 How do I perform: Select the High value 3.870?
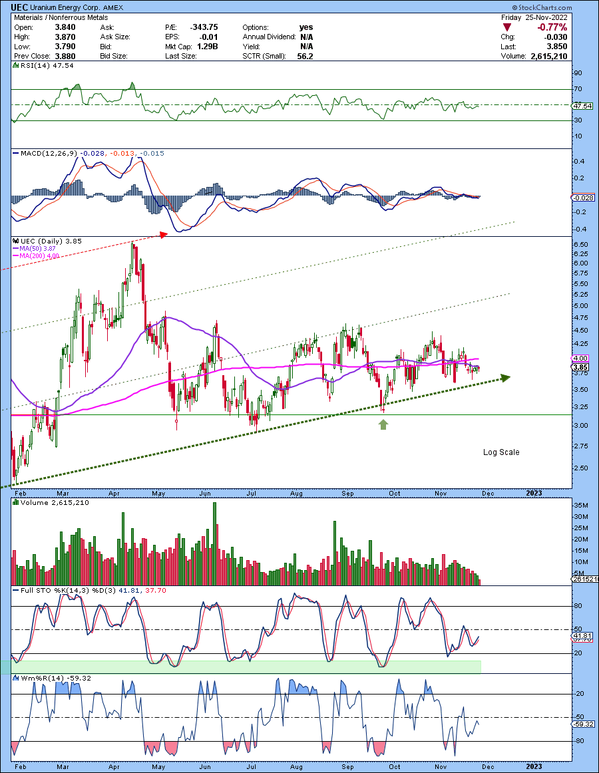coord(65,37)
